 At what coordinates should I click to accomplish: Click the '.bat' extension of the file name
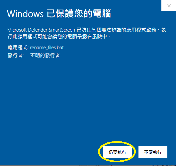point(60,48)
